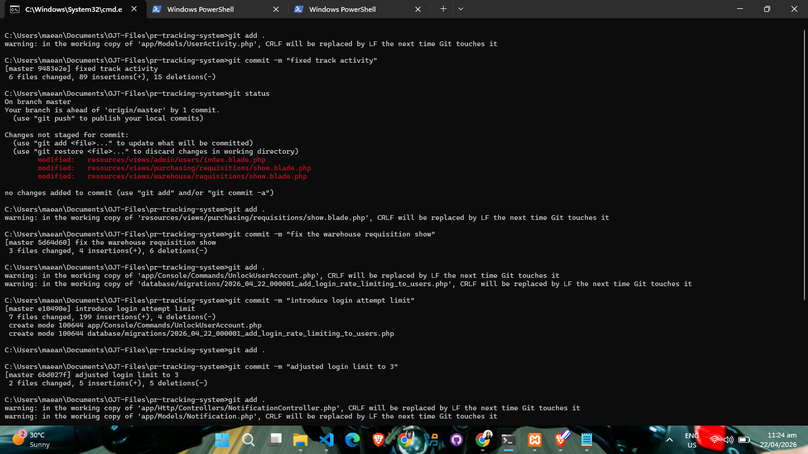Open GitHub Desktop from the taskbar

tap(456, 440)
